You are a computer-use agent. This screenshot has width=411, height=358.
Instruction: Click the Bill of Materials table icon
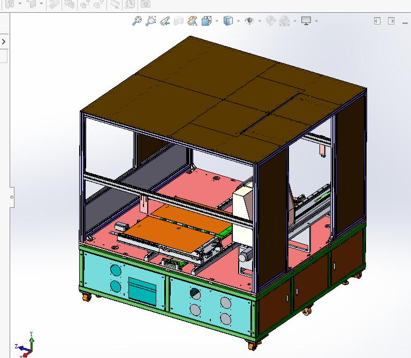(x=70, y=4)
